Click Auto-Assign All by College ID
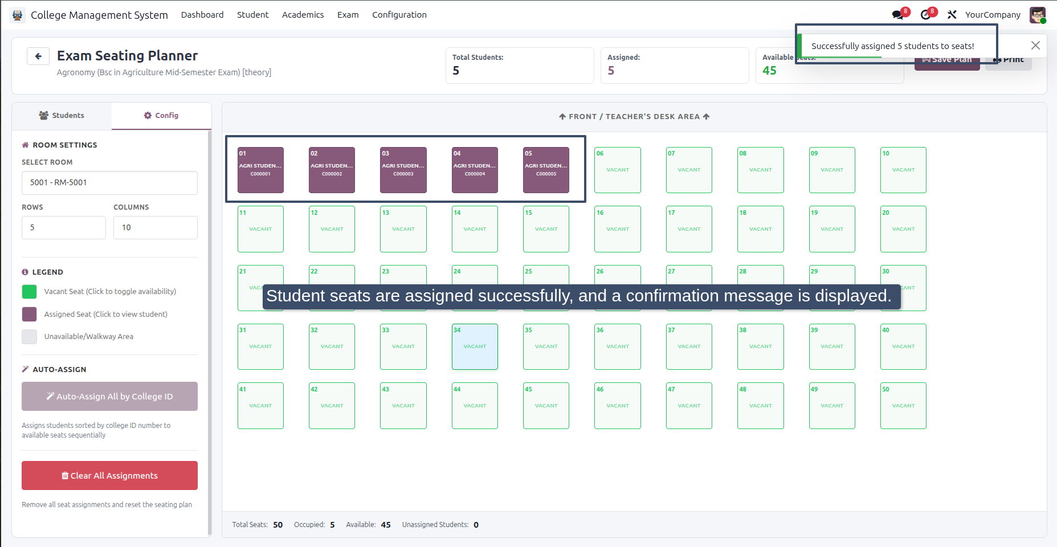Image resolution: width=1057 pixels, height=547 pixels. (109, 397)
